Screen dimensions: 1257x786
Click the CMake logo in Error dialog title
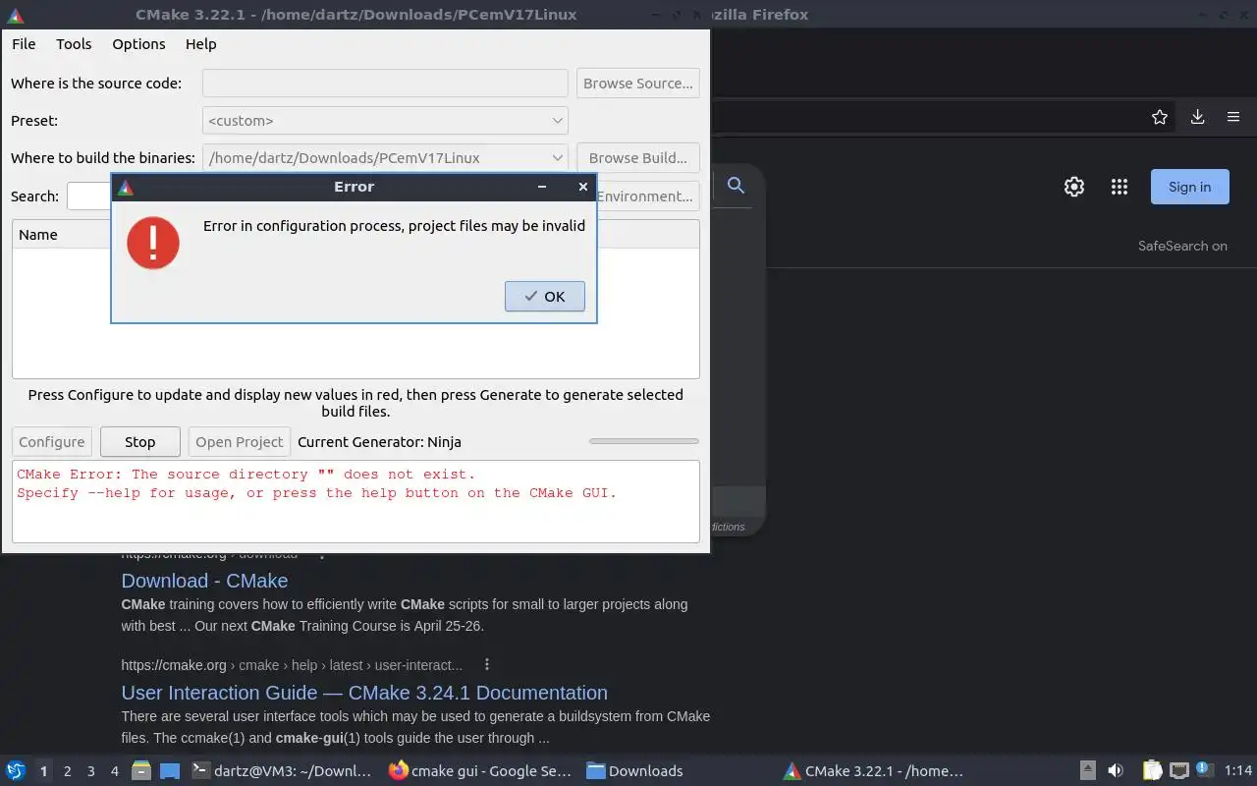[x=126, y=187]
